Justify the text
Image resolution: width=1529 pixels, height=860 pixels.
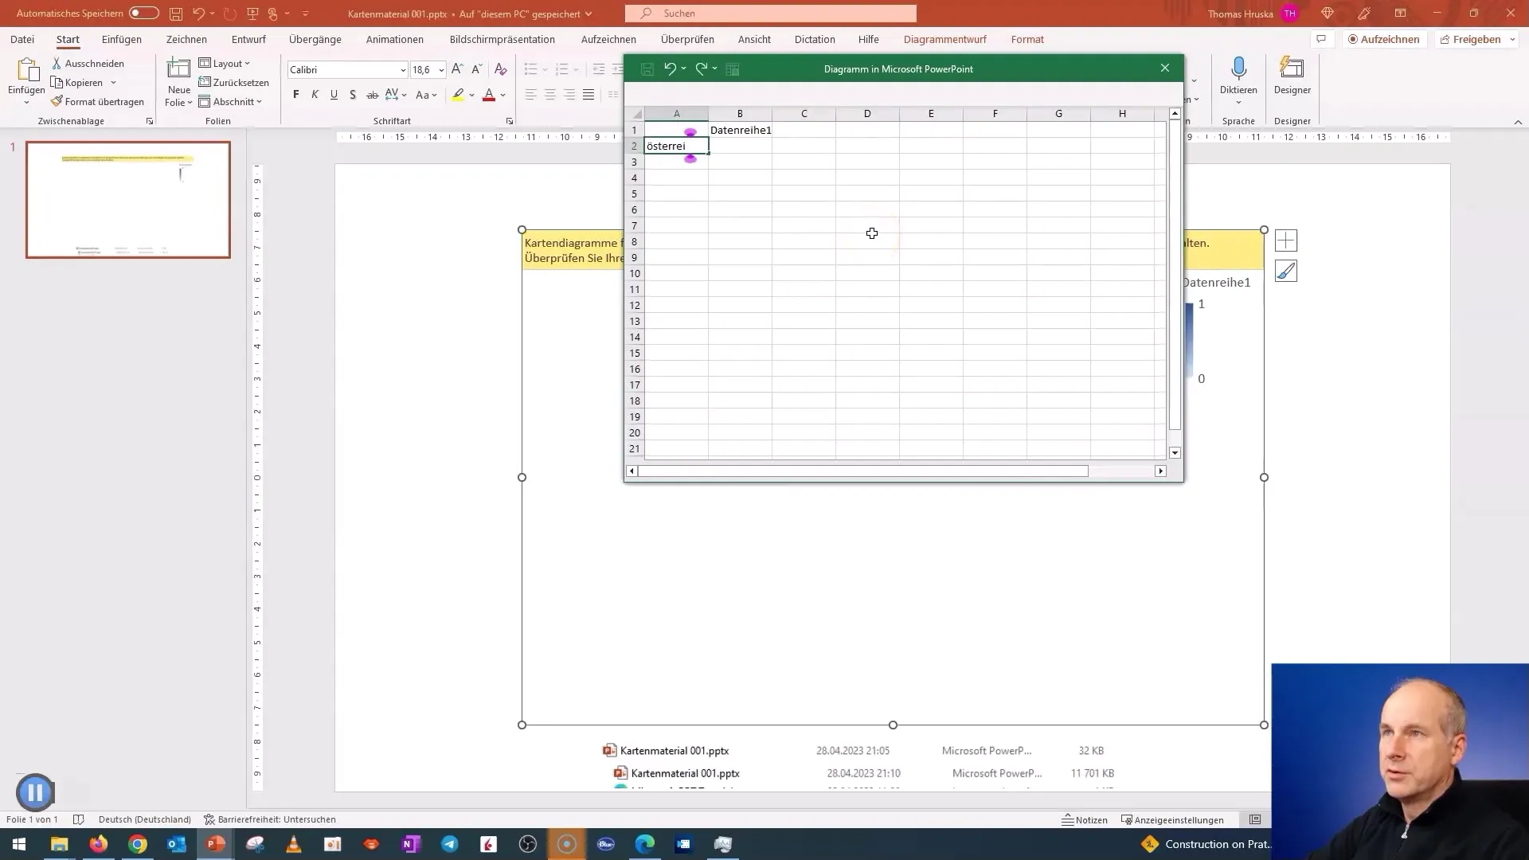pyautogui.click(x=589, y=95)
